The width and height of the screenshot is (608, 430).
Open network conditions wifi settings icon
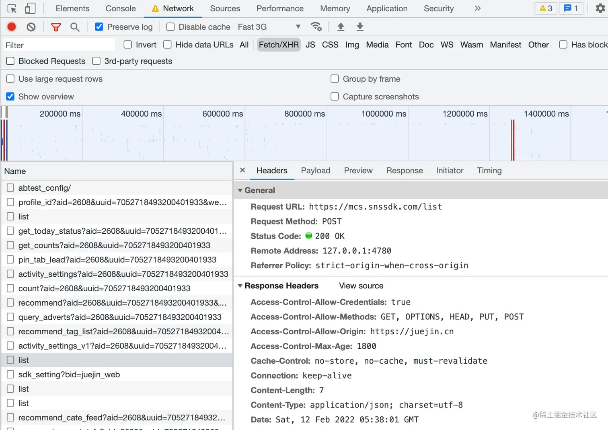(x=316, y=27)
